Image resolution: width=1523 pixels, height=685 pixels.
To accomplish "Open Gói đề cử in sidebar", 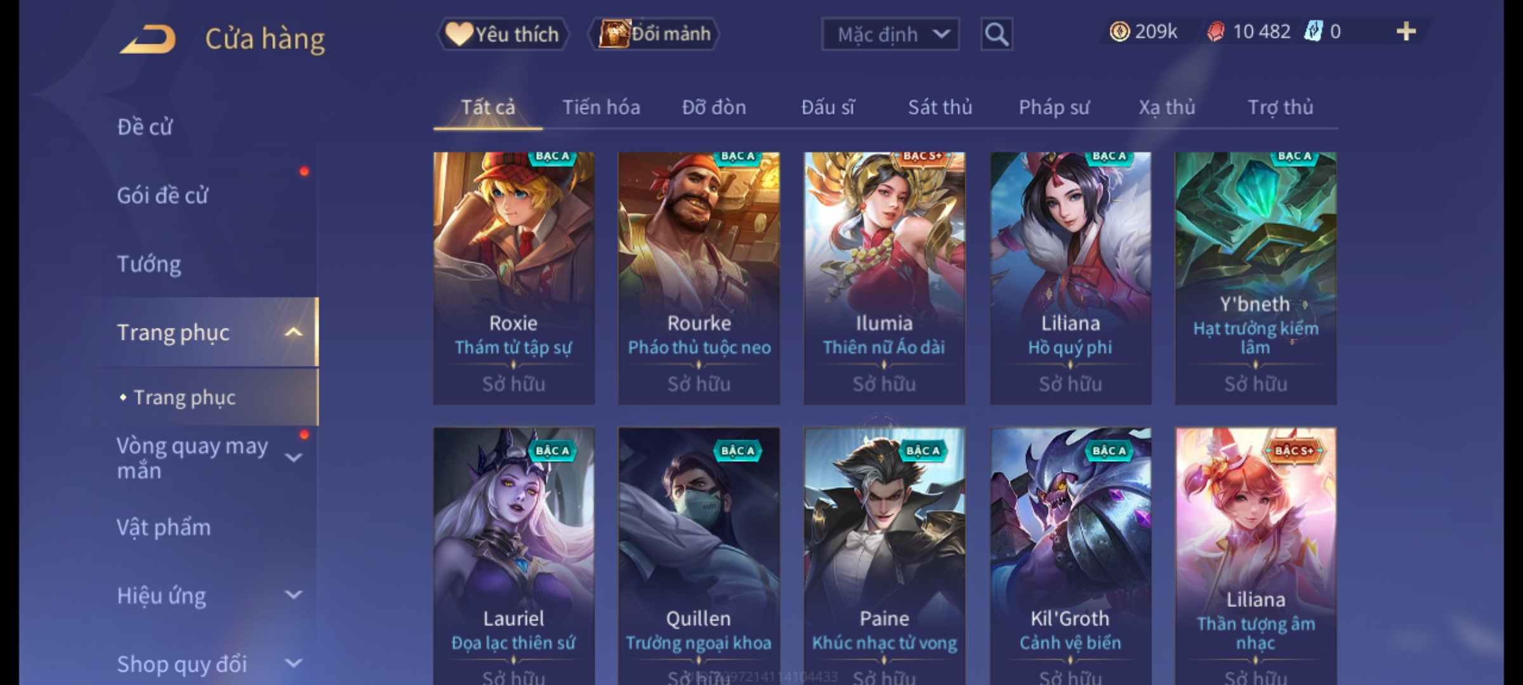I will coord(162,195).
